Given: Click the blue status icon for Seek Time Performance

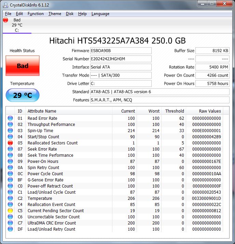Looking at the screenshot, I should click(10, 155).
